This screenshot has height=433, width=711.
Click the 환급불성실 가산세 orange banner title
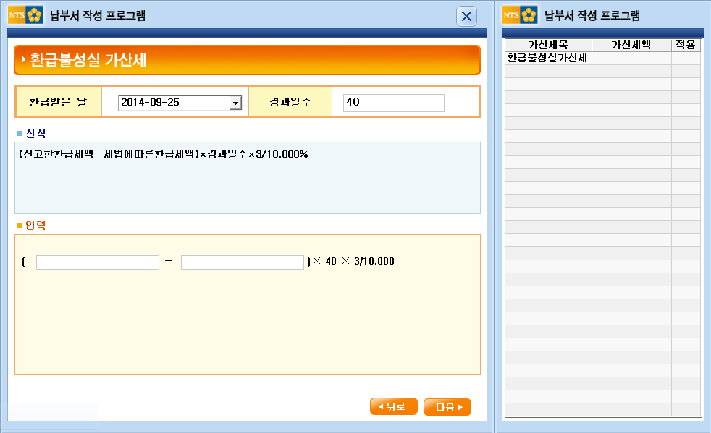(88, 60)
